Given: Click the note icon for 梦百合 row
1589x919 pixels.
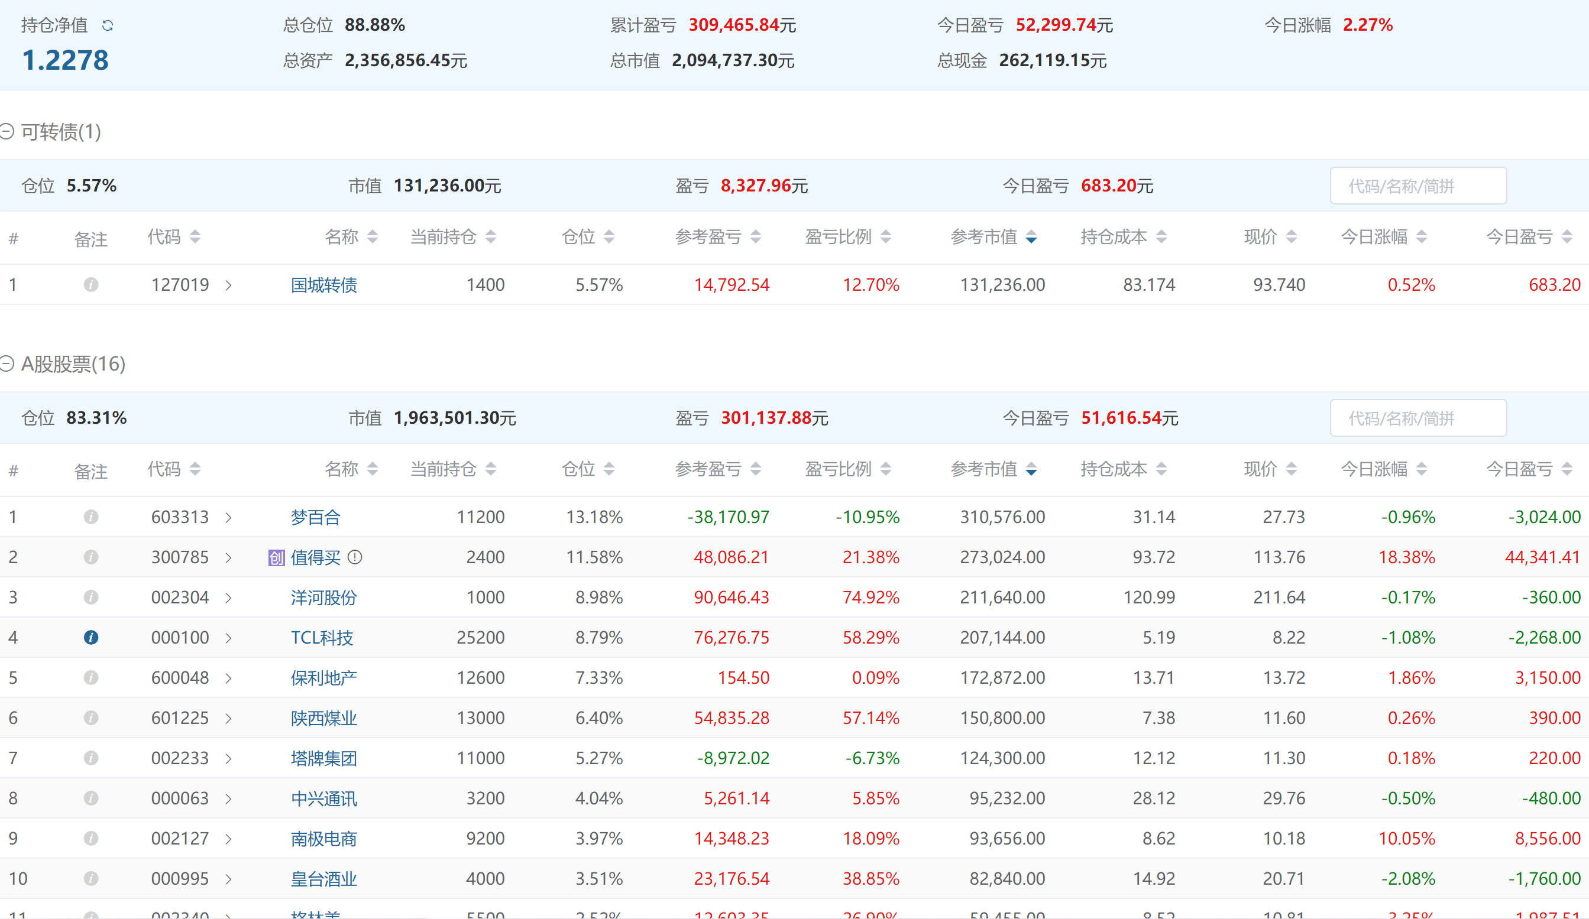Looking at the screenshot, I should pos(91,517).
